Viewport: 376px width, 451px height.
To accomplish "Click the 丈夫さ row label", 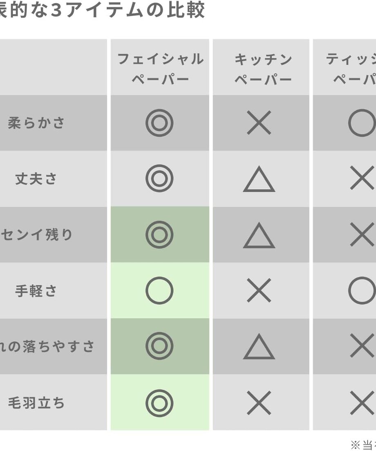I will click(36, 179).
